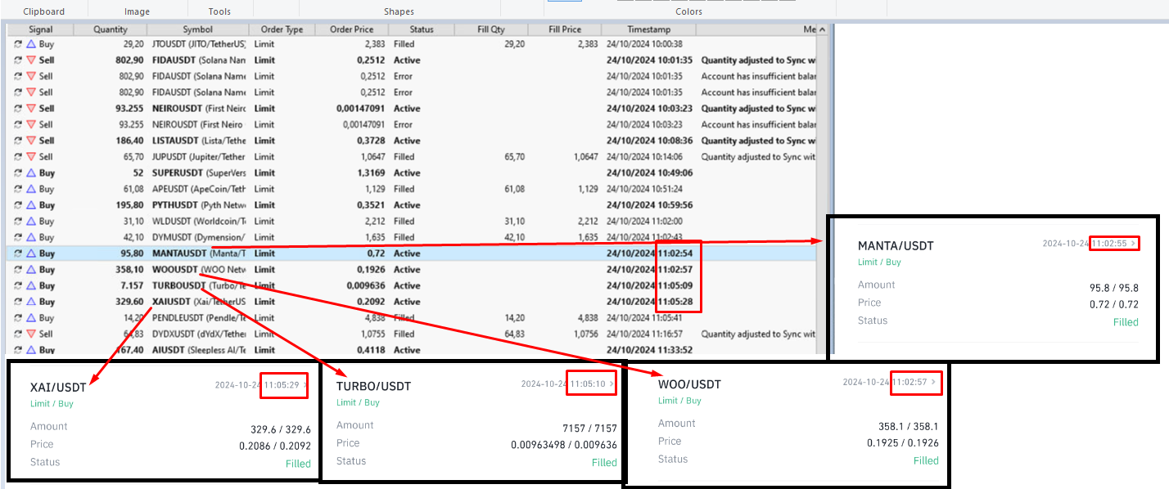Sort by the Signal column header
Screen dimensions: 1169x489
click(x=40, y=29)
